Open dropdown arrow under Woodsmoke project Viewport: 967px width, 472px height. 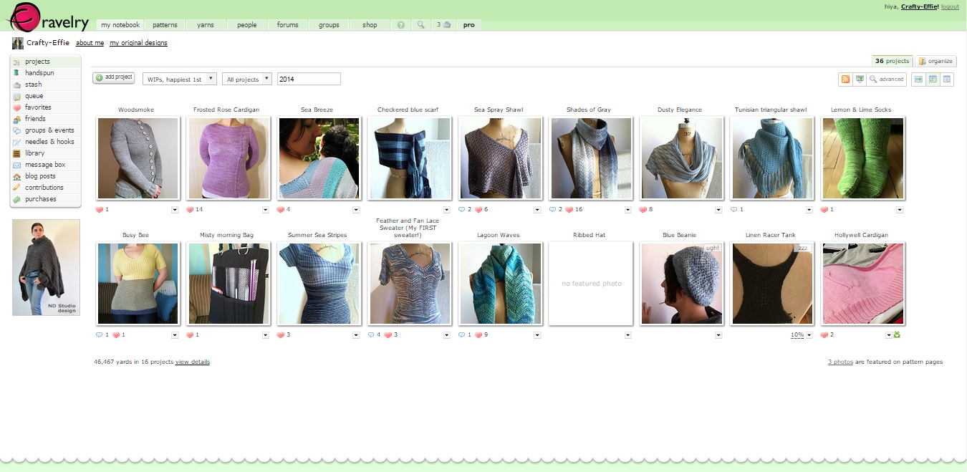175,210
